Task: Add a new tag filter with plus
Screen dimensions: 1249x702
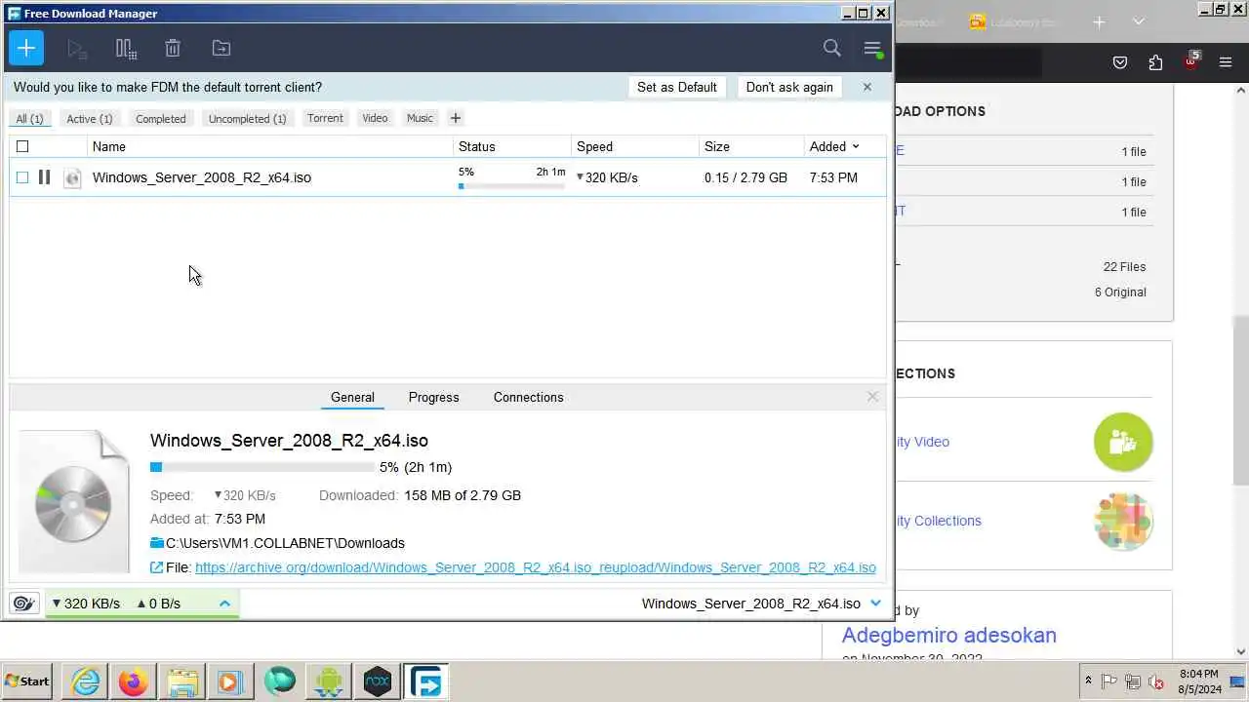Action: pyautogui.click(x=455, y=118)
